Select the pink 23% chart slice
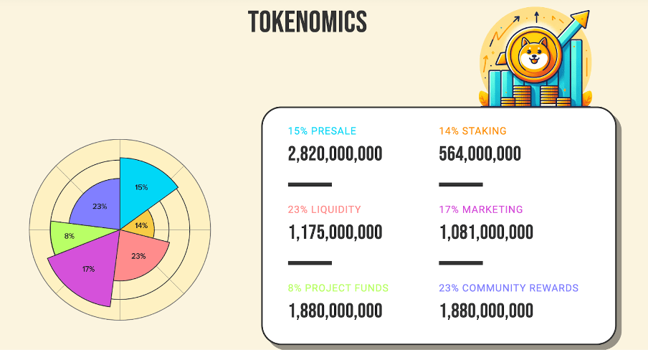 [138, 255]
